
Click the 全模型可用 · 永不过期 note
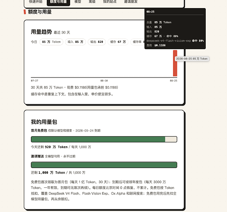click(60, 156)
